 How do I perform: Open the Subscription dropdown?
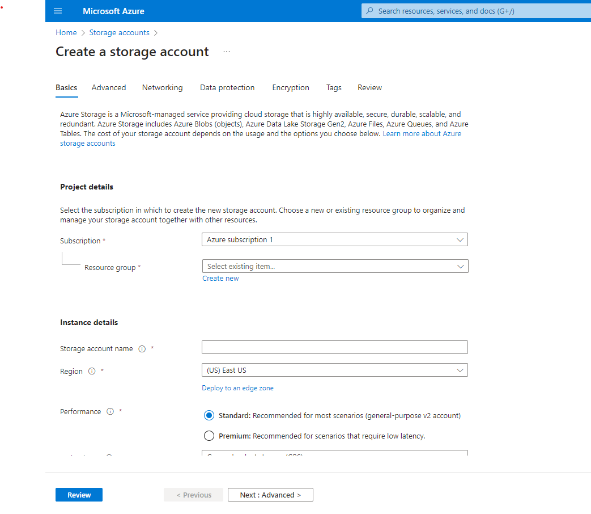pos(335,239)
